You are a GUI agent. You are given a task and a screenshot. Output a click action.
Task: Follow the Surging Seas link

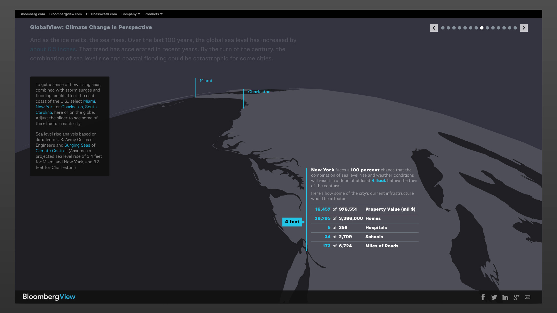tap(77, 145)
